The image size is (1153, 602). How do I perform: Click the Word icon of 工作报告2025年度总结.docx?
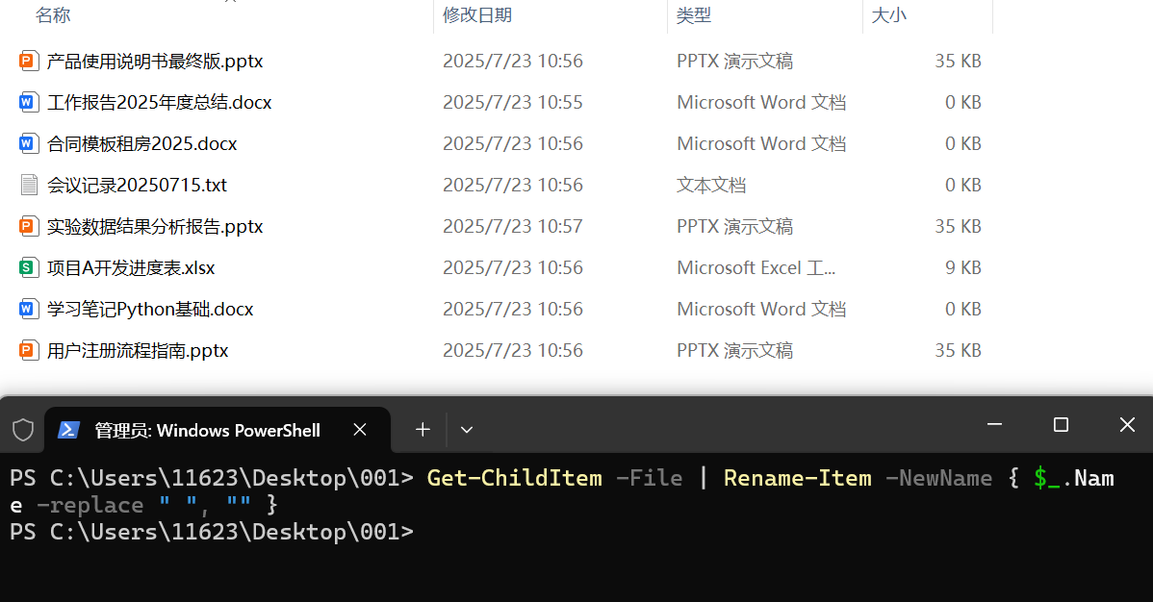[x=28, y=102]
